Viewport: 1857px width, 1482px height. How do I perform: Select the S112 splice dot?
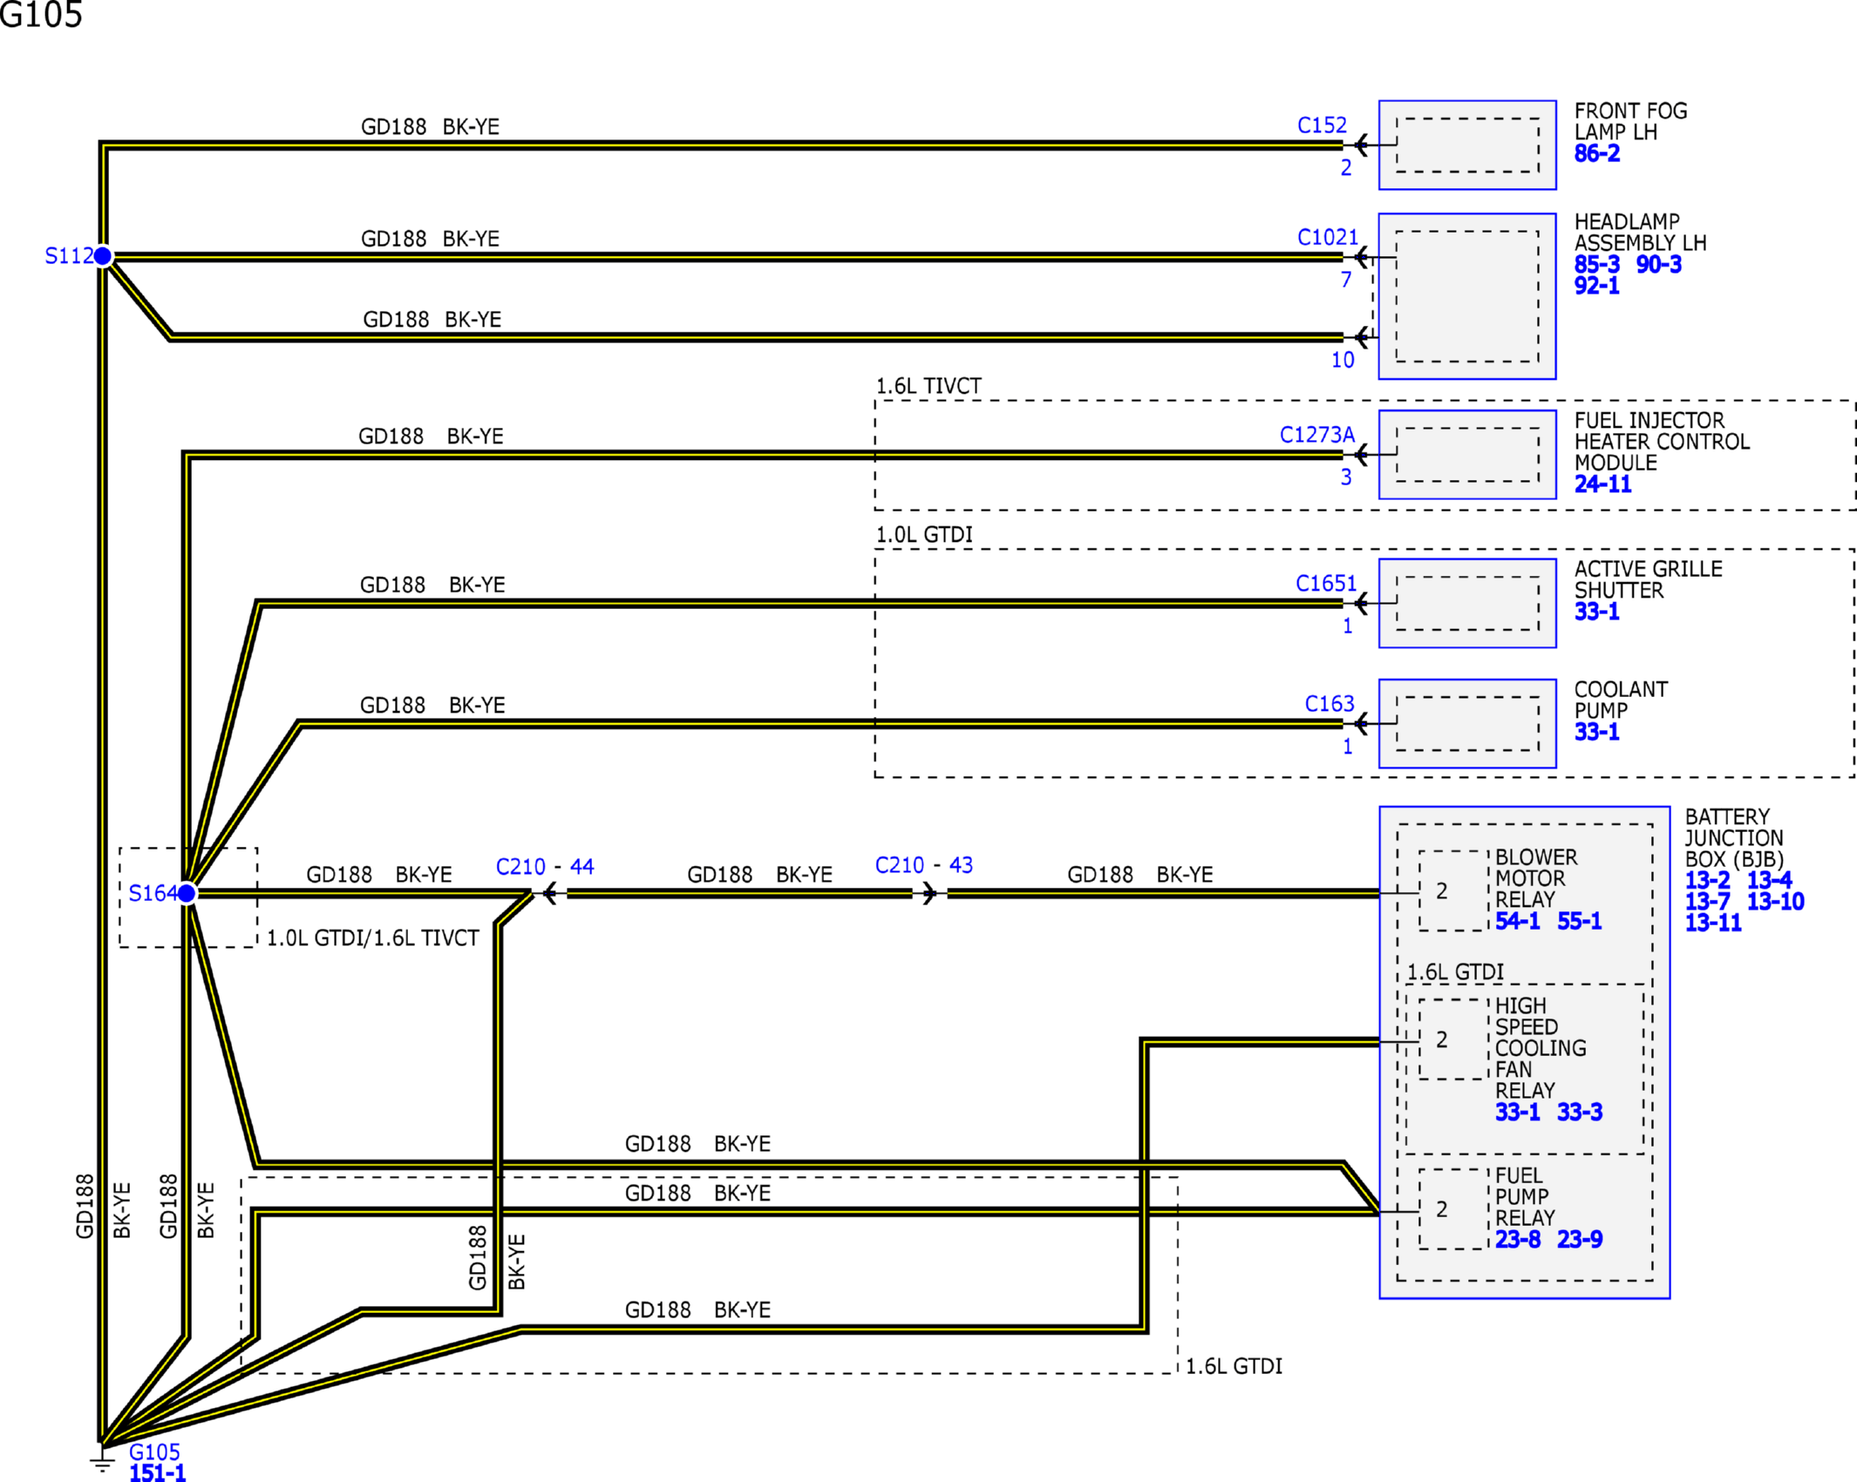point(103,256)
